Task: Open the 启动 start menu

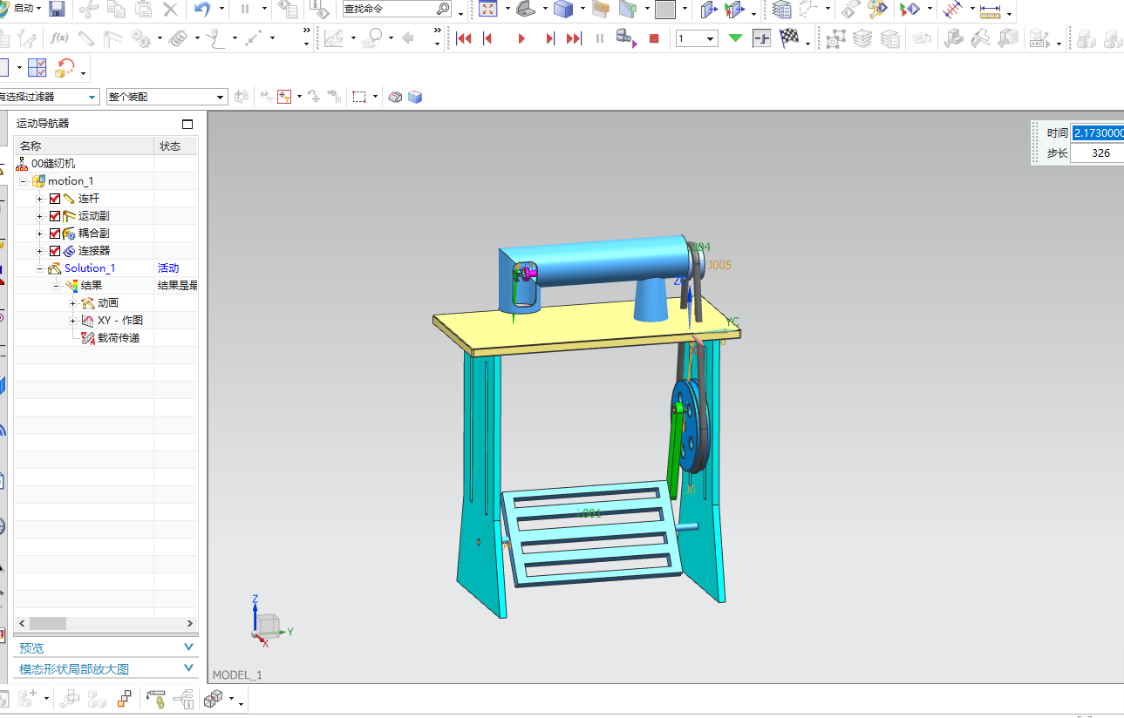Action: click(24, 9)
